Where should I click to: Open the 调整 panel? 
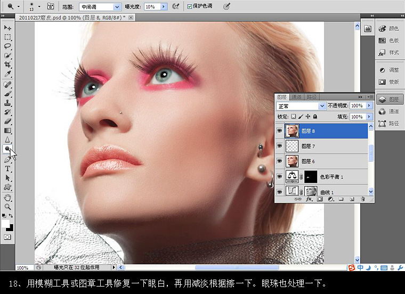[389, 70]
